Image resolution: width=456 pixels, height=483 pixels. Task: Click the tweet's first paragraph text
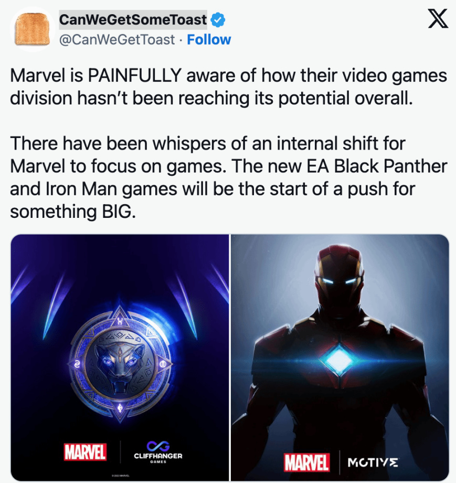point(228,87)
